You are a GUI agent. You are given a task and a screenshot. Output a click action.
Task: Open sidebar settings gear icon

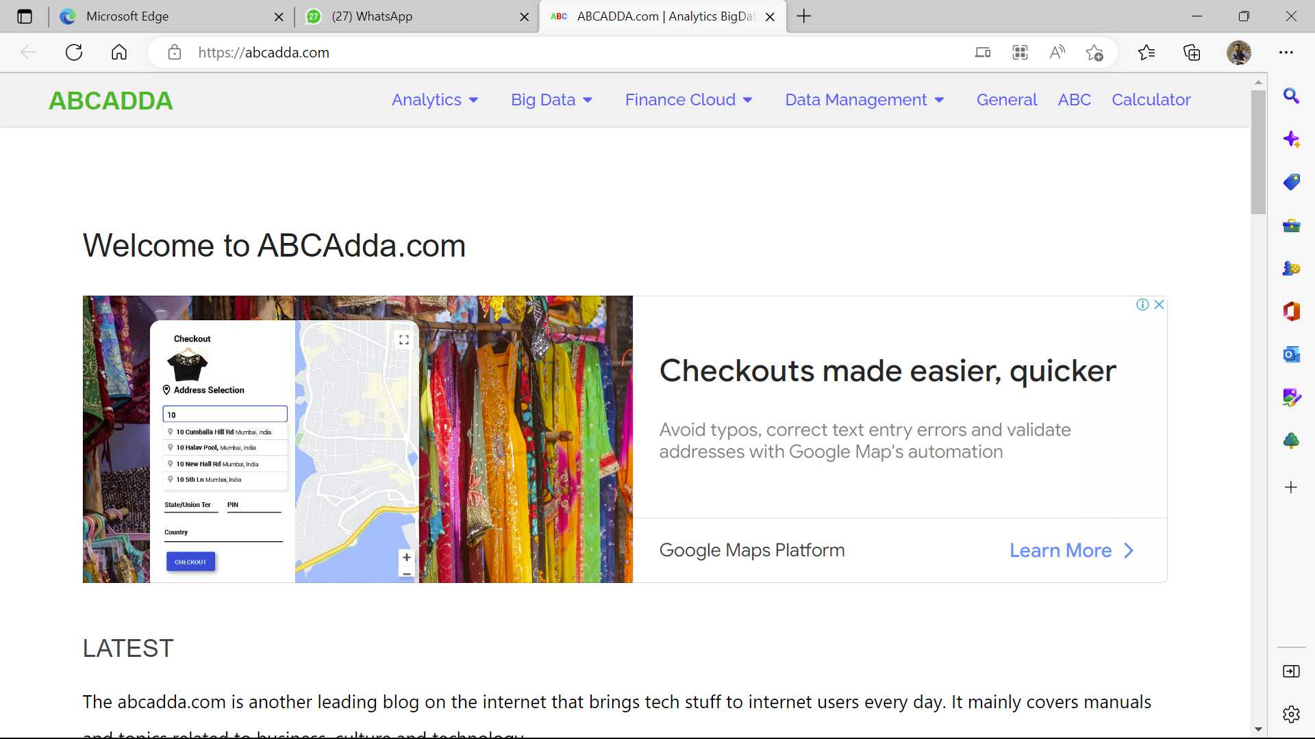(1291, 714)
